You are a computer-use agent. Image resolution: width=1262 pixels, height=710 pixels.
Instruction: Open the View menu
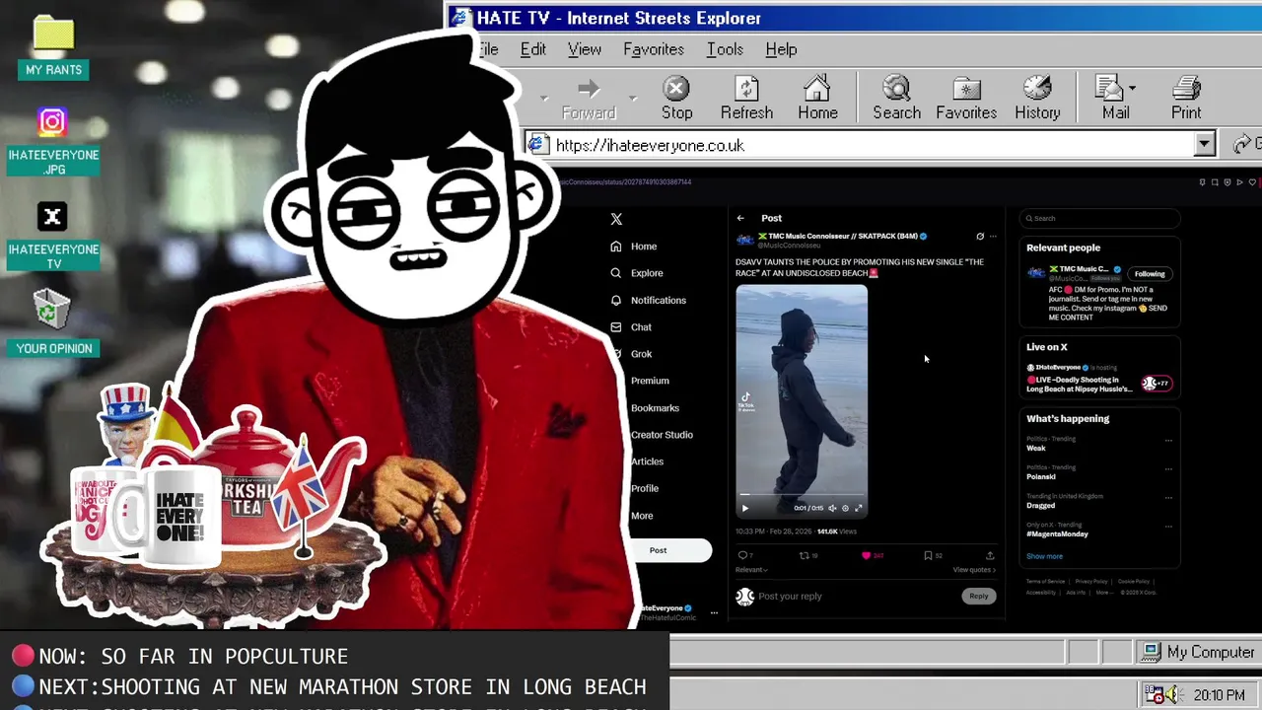[585, 49]
